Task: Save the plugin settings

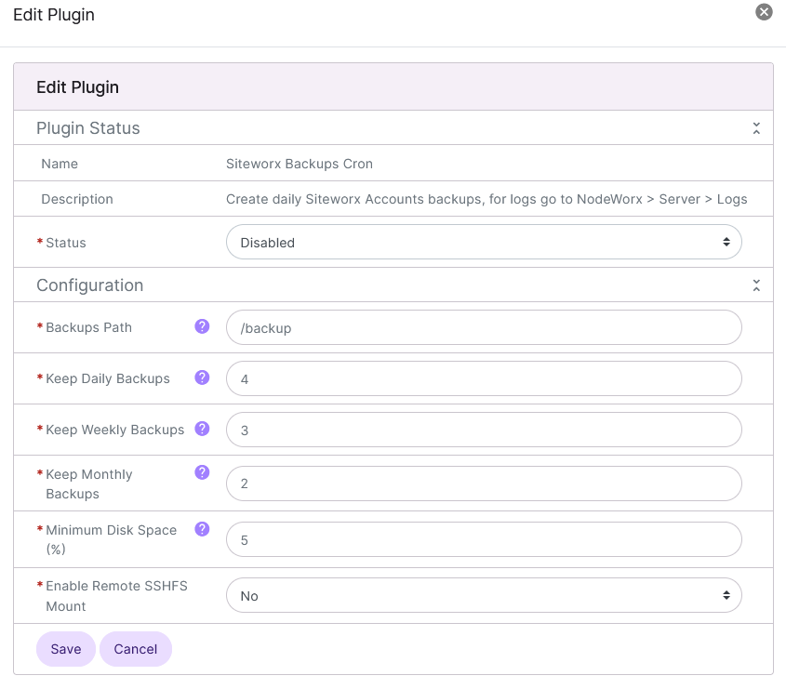Action: 65,649
